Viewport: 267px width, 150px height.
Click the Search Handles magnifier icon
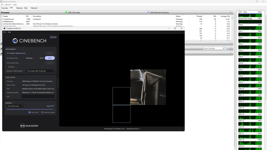(x=224, y=48)
